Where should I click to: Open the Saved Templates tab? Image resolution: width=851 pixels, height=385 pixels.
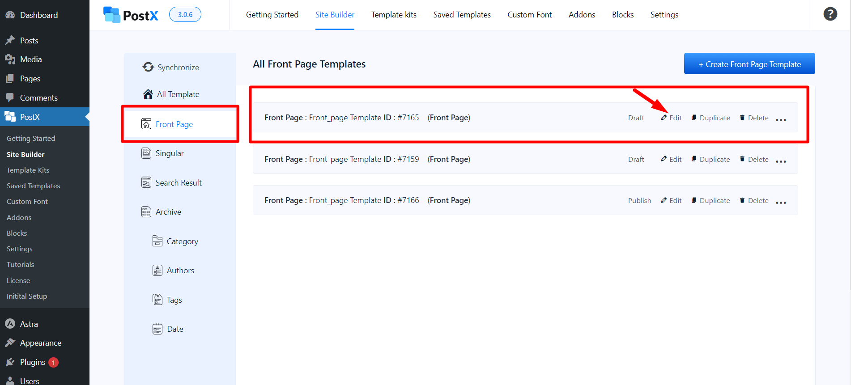click(462, 15)
